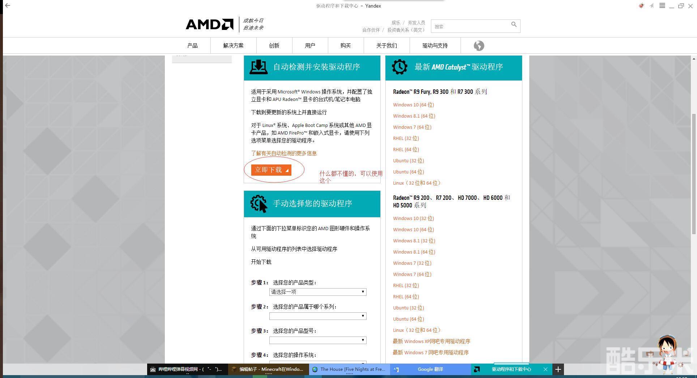
Task: Open a new tab with plus icon
Action: (558, 369)
